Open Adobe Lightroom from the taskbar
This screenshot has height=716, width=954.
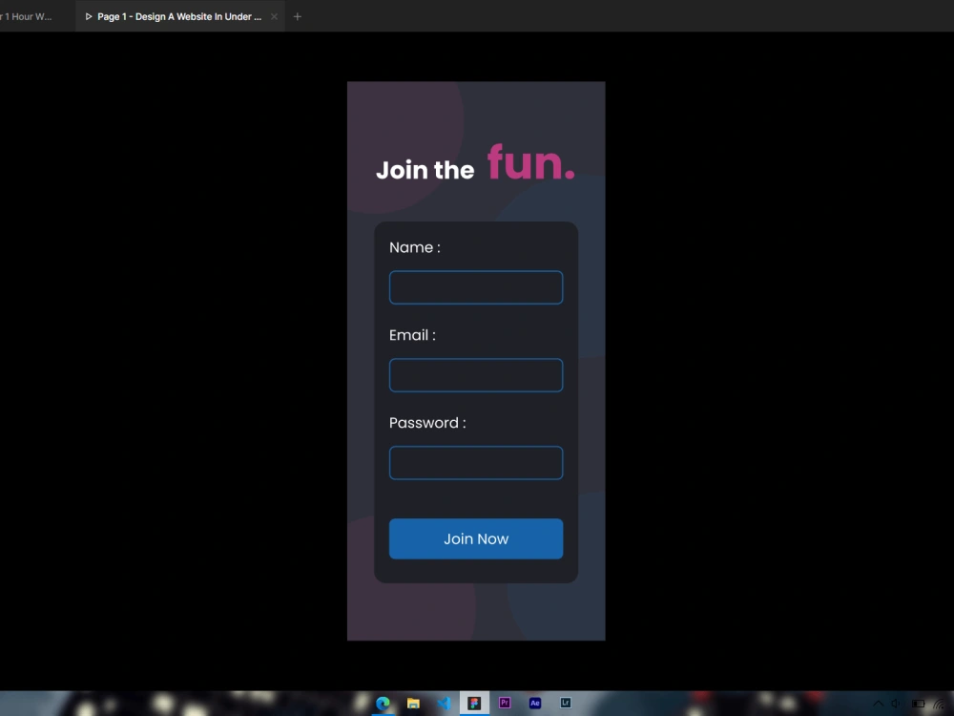click(565, 703)
